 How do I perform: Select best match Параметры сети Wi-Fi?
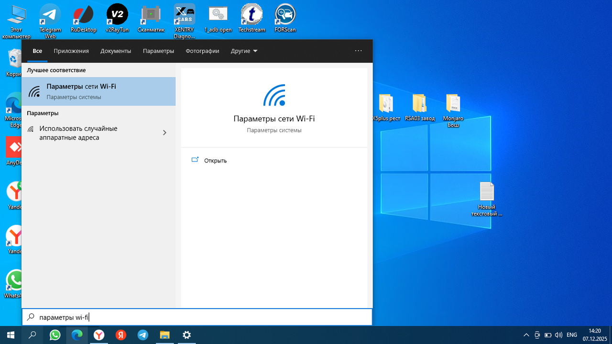pyautogui.click(x=98, y=91)
